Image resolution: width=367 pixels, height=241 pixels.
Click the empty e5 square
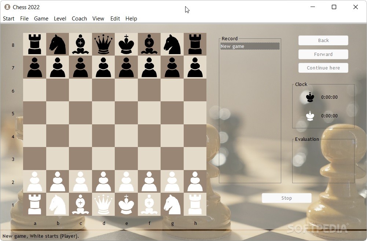126,113
